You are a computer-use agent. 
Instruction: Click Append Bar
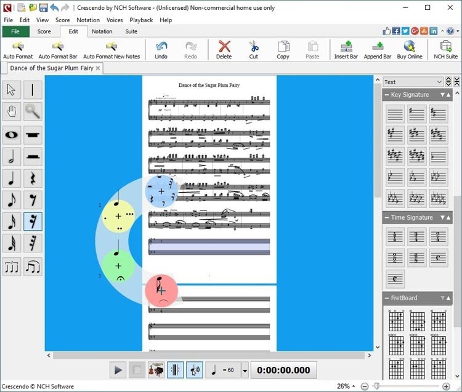[x=378, y=50]
